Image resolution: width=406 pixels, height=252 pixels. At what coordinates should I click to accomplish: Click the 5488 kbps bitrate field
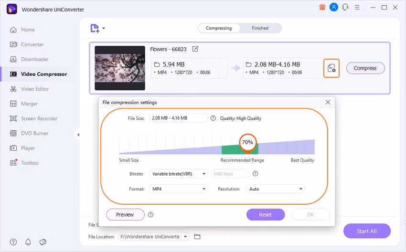230,174
